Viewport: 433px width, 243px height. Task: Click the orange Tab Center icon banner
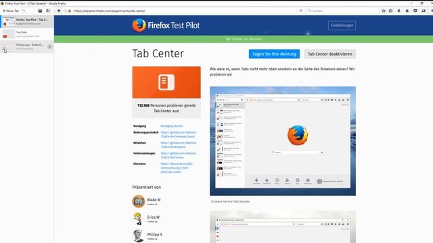pos(166,82)
